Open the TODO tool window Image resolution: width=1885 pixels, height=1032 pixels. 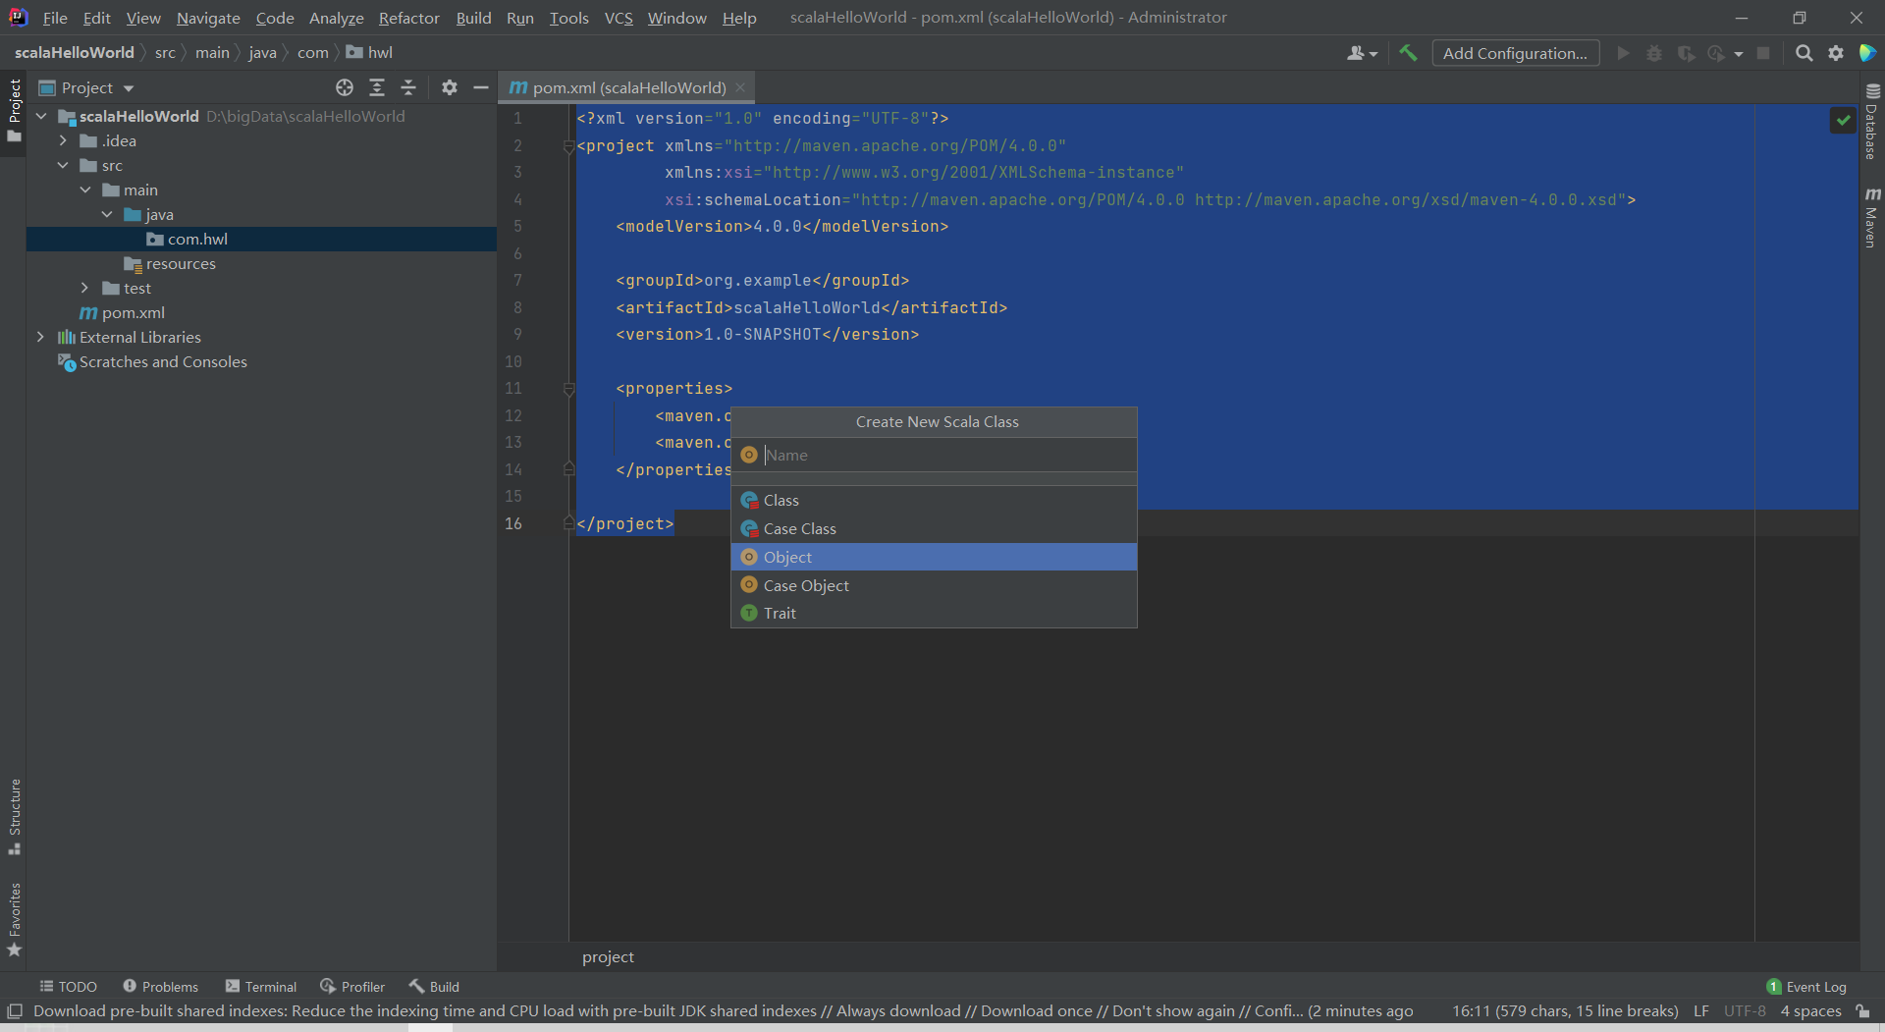[x=69, y=986]
